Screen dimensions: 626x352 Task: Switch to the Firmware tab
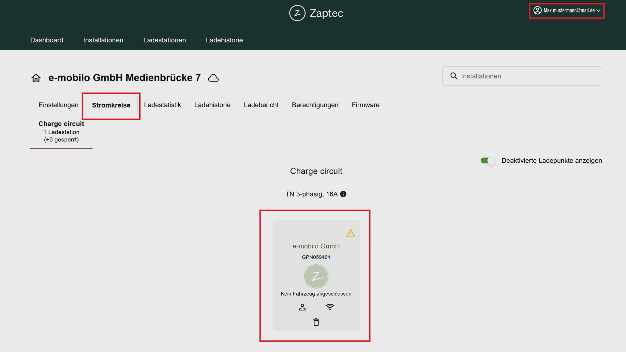[x=365, y=105]
